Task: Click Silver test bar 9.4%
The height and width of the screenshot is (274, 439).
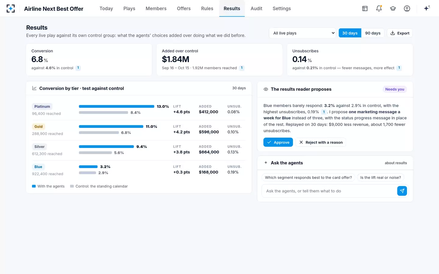Action: (106, 146)
